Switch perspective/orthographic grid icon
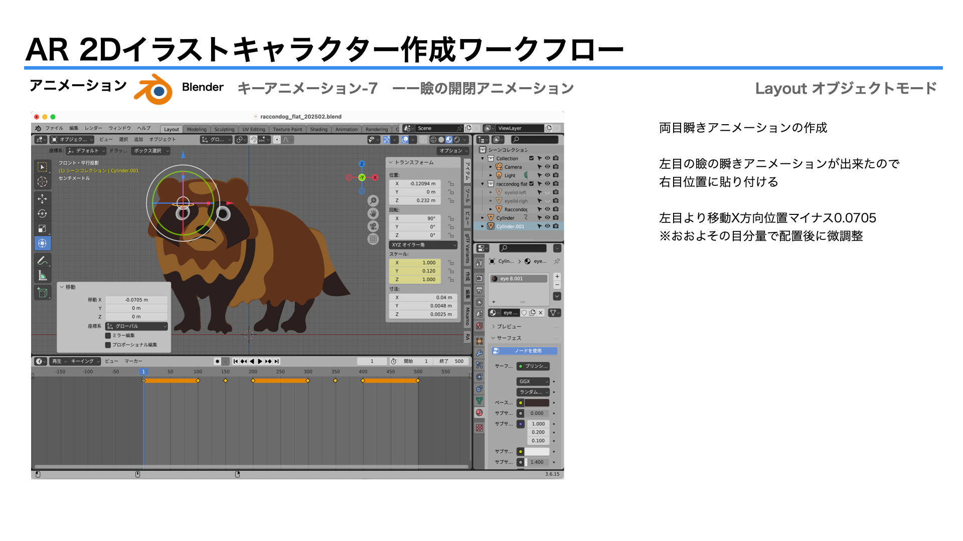This screenshot has height=541, width=963. click(373, 239)
